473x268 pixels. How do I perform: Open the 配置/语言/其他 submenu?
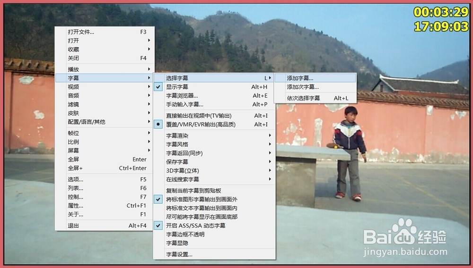click(x=105, y=122)
